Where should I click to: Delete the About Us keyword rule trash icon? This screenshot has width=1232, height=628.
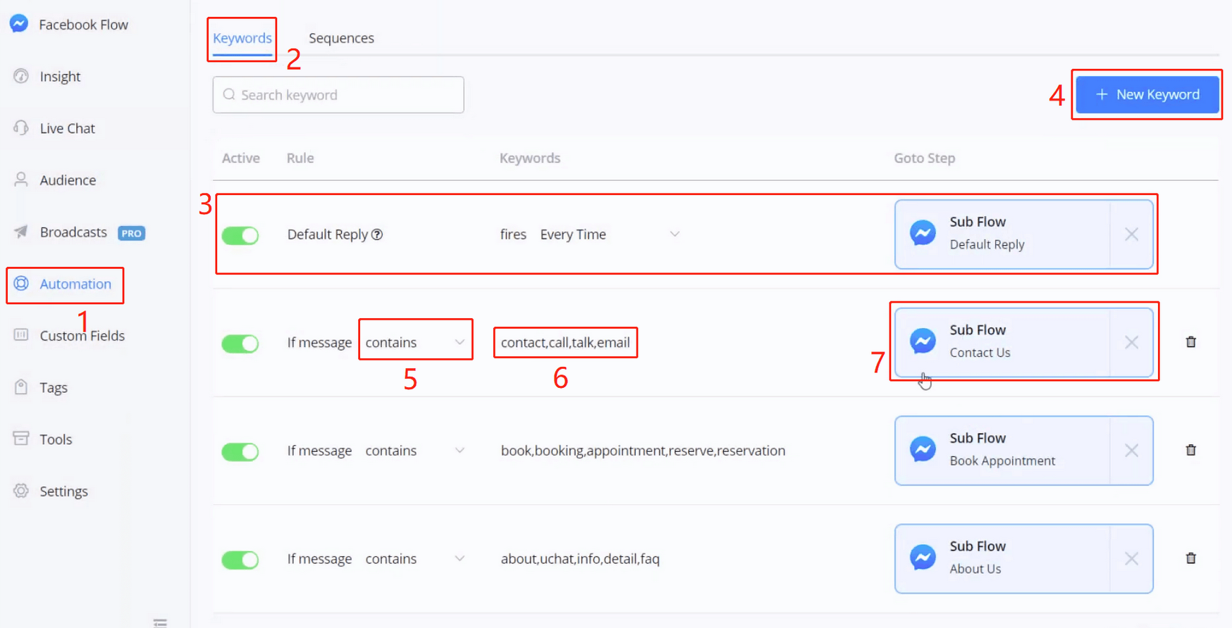(x=1191, y=558)
